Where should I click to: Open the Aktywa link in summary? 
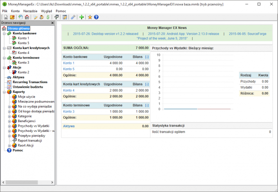pos(69,126)
